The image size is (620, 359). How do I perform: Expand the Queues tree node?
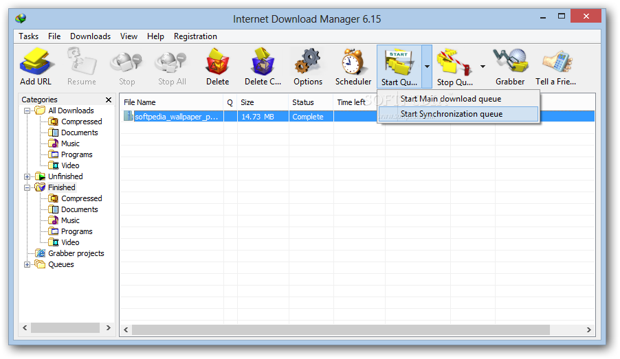point(27,264)
